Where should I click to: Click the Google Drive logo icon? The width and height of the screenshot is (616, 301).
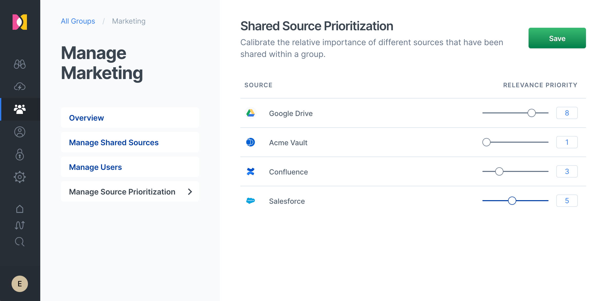pos(251,113)
